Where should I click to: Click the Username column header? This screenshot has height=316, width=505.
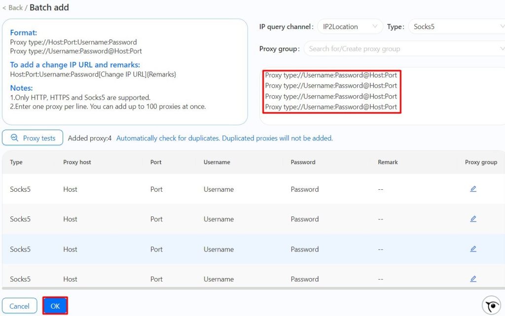coord(217,162)
